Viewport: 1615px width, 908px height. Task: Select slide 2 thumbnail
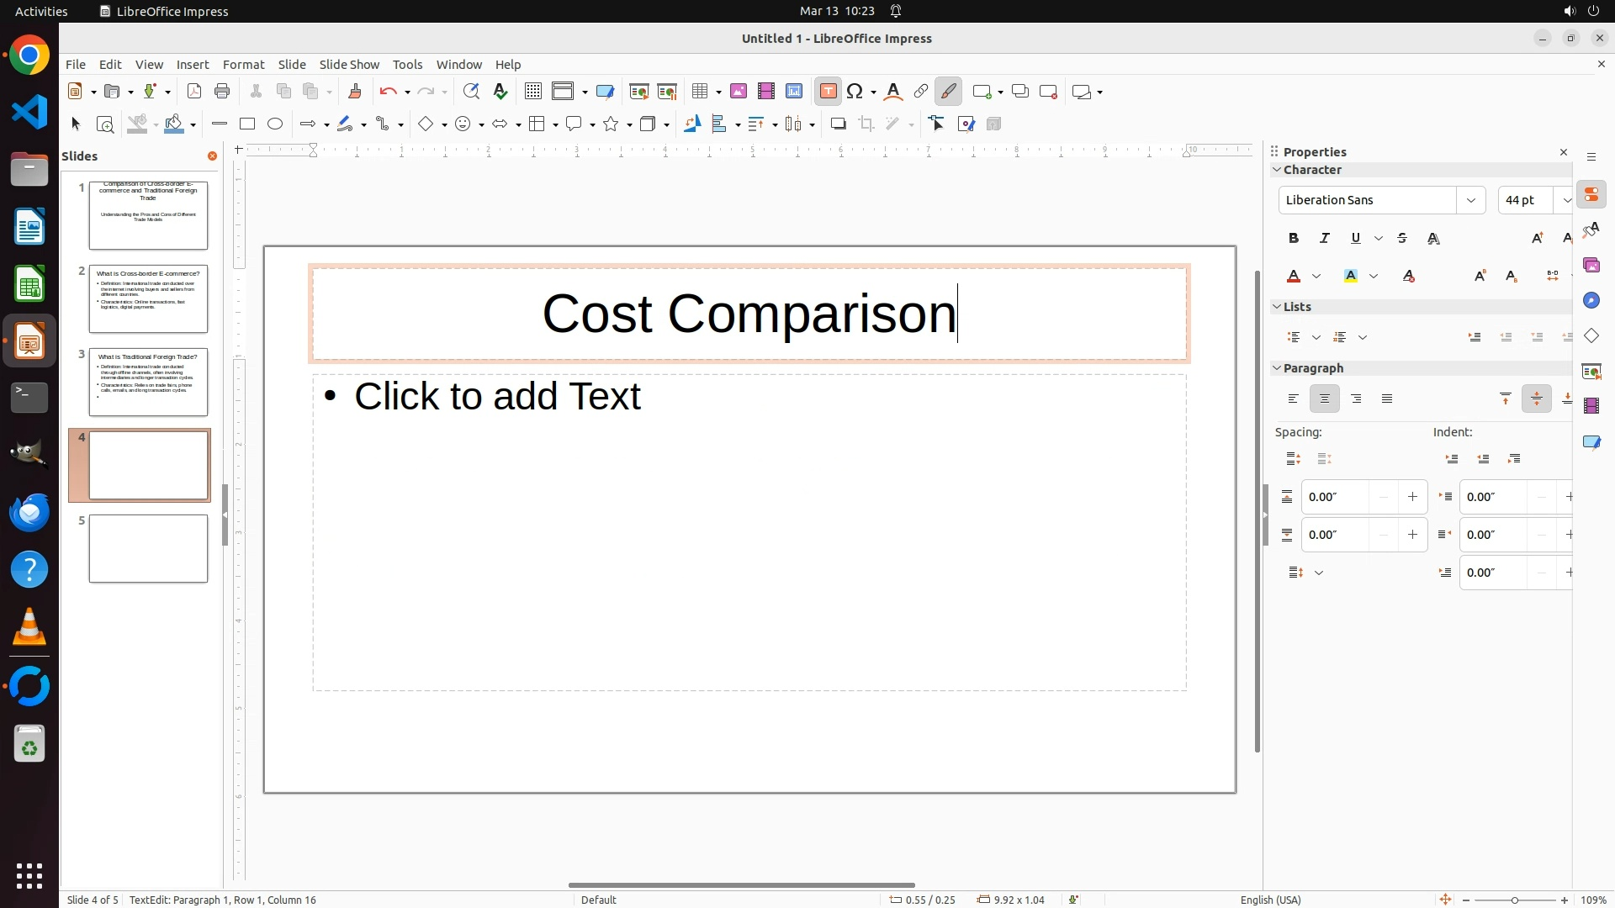coord(148,299)
